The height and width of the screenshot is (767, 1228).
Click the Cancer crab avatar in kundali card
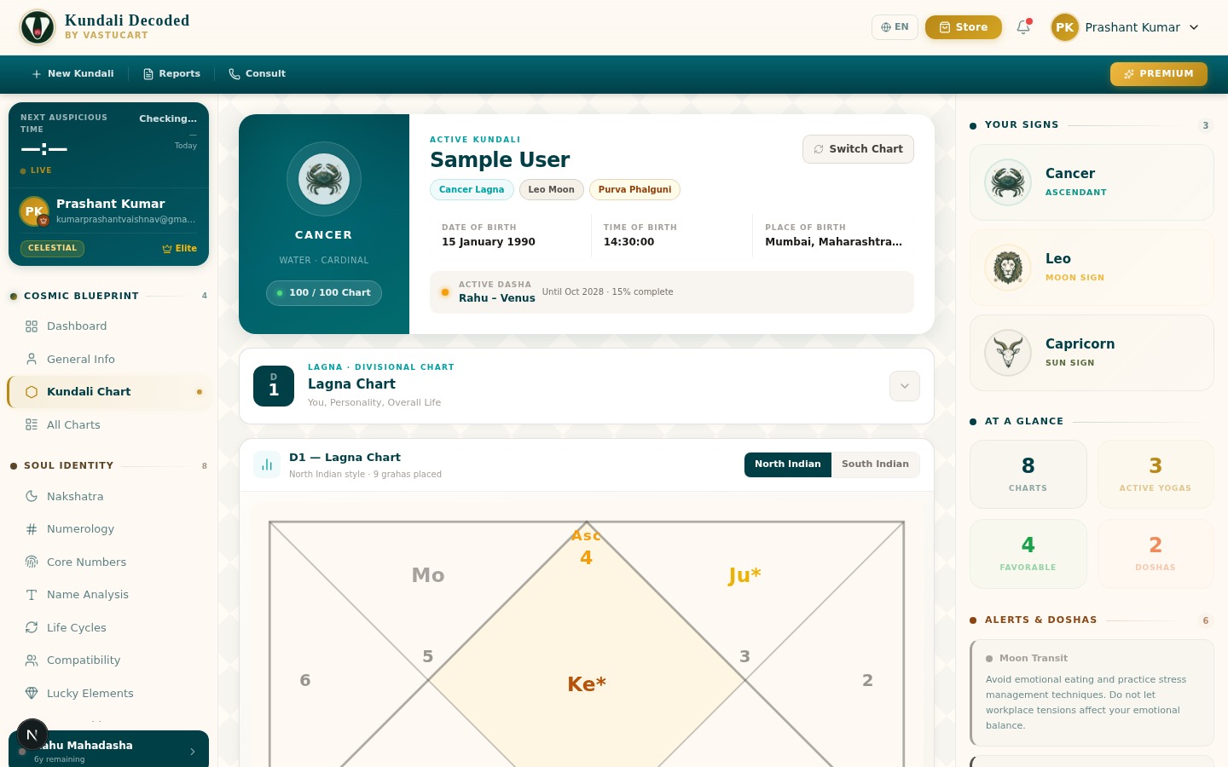click(324, 179)
